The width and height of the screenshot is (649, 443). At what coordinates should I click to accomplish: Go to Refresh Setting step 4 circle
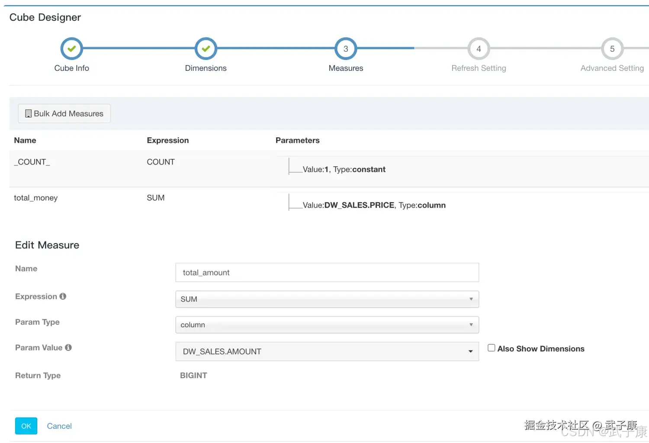click(x=479, y=49)
